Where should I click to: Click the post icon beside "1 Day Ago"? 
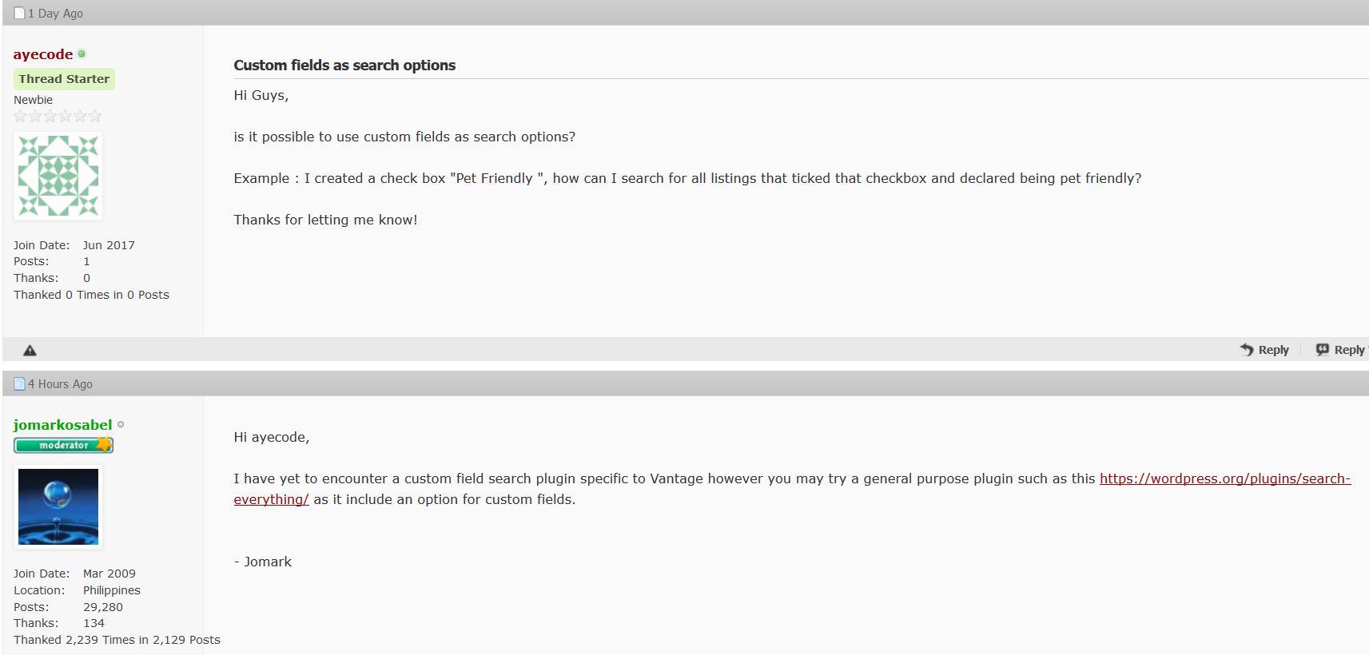click(x=20, y=14)
